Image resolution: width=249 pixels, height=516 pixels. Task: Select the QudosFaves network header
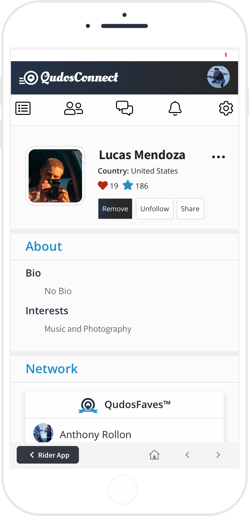click(124, 405)
